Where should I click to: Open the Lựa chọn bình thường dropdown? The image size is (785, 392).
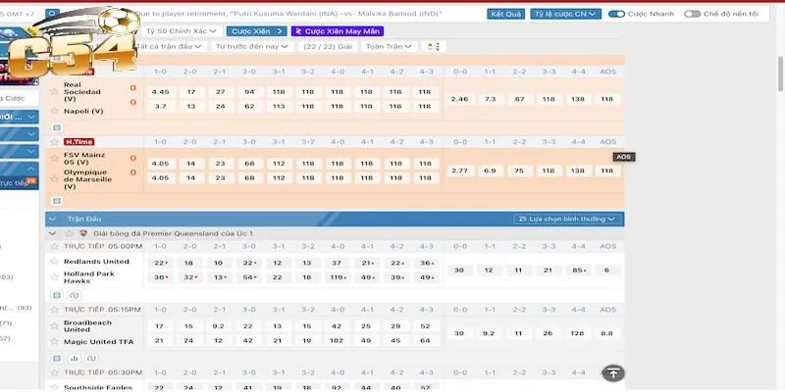point(568,219)
